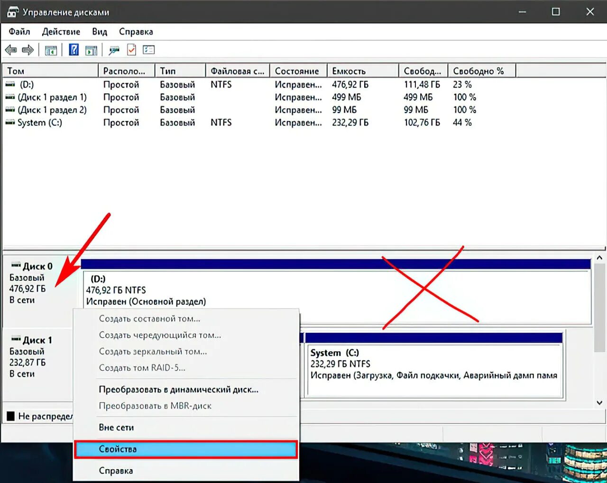Viewport: 607px width, 483px height.
Task: Click the 232,87 ГБ size under Диск 1
Action: click(28, 363)
